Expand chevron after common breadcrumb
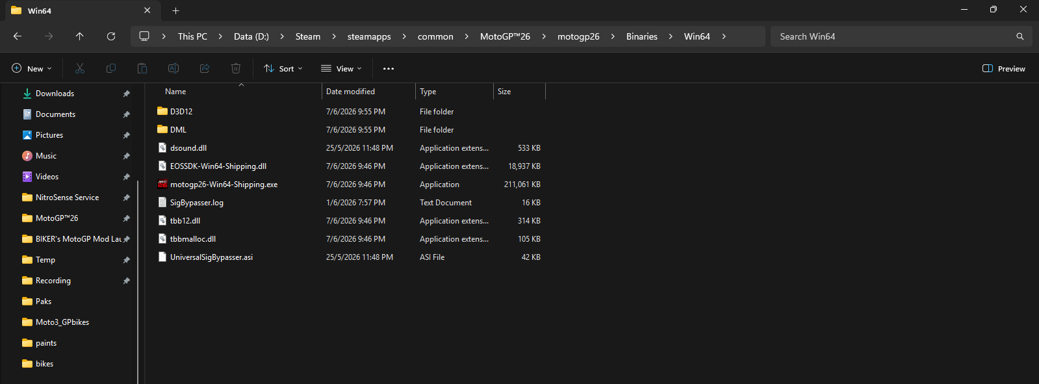This screenshot has width=1039, height=384. pos(467,36)
